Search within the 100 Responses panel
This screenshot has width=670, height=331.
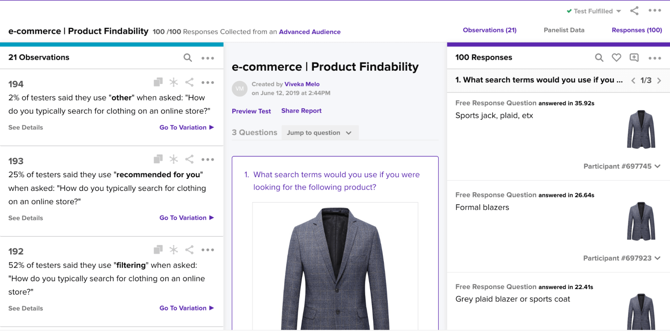[x=599, y=58]
